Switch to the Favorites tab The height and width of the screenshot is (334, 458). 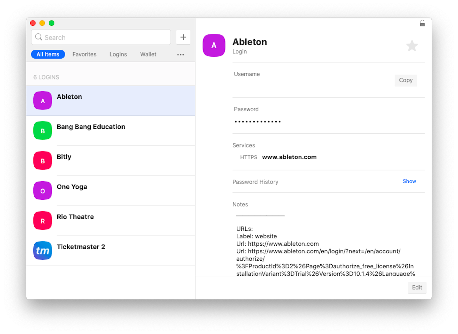(84, 54)
